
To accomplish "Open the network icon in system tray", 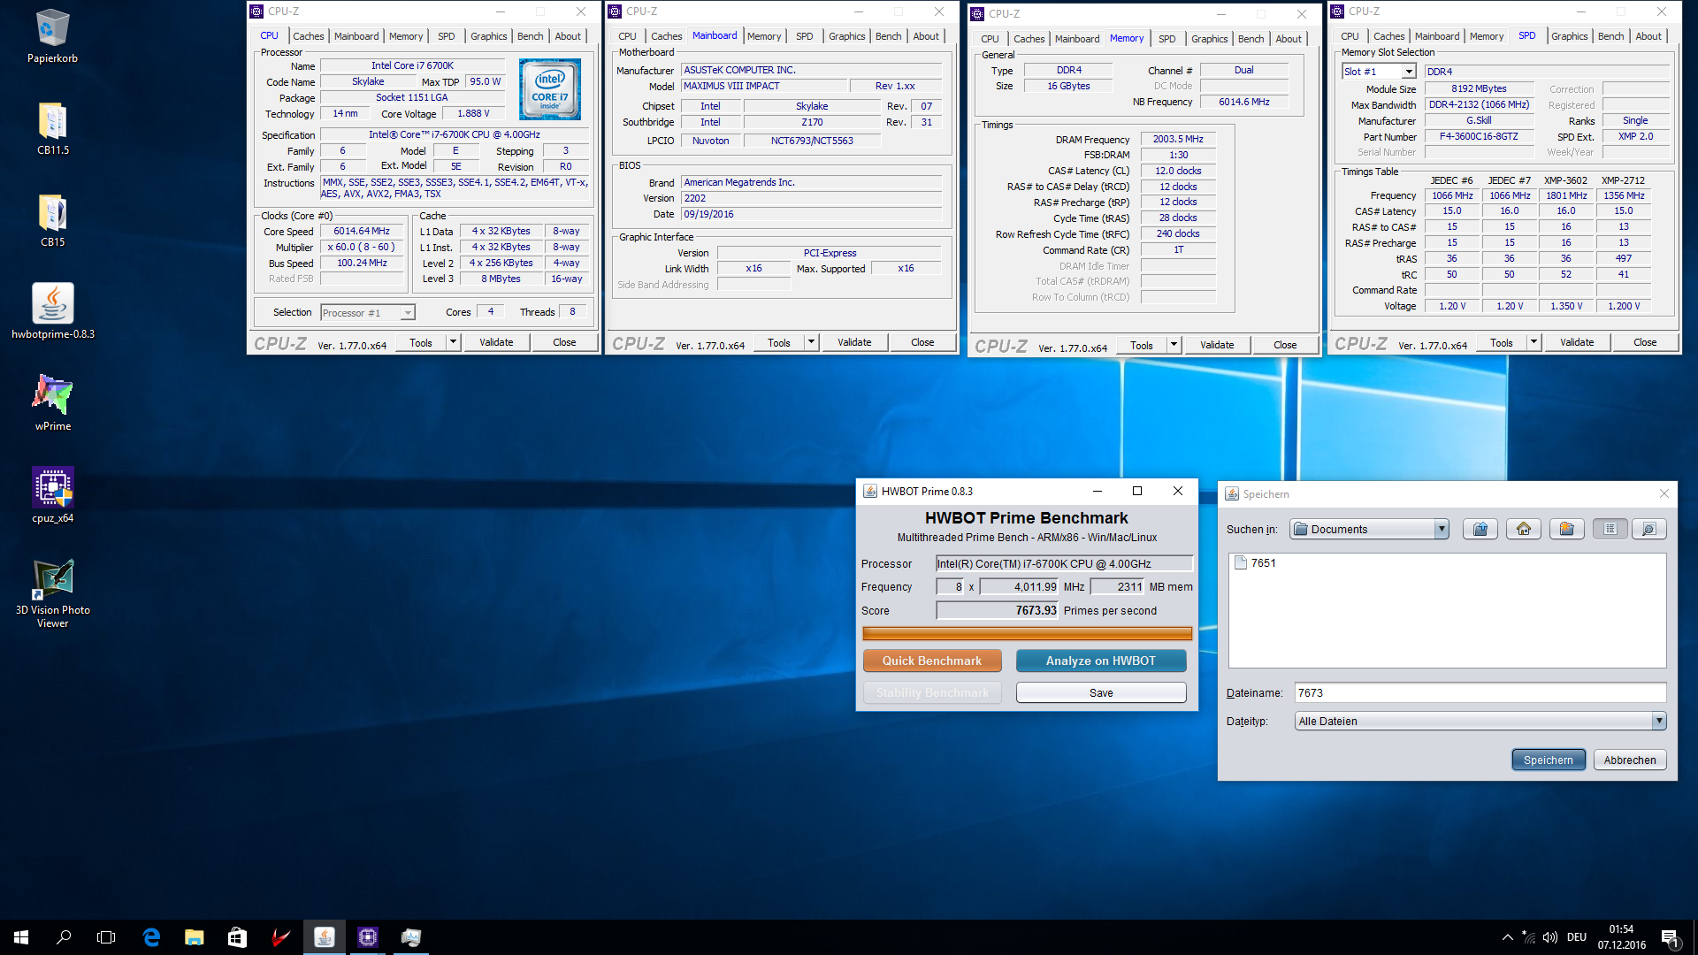I will pos(1528,937).
